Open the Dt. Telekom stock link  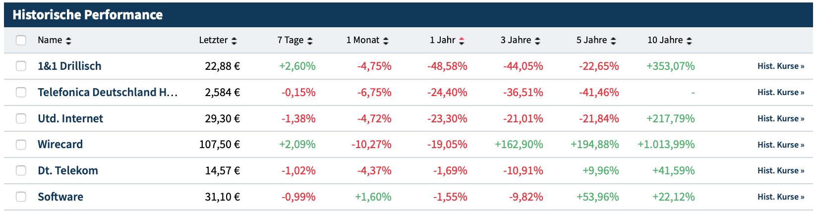click(68, 170)
